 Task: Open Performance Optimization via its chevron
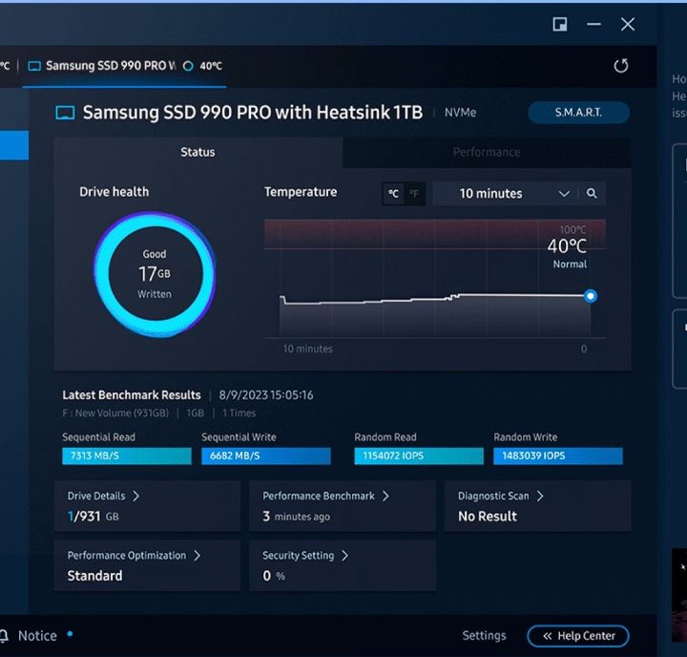coord(198,555)
